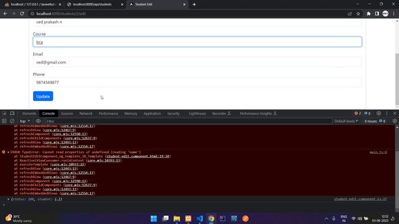Viewport: 399px width, 224px height.
Task: Open student-edit.component.ts:27 source link
Action: coord(360,199)
